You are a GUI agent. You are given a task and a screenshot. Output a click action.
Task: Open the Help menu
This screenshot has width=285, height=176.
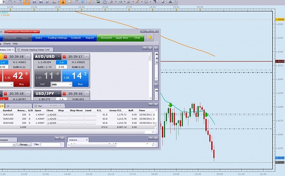(15, 44)
